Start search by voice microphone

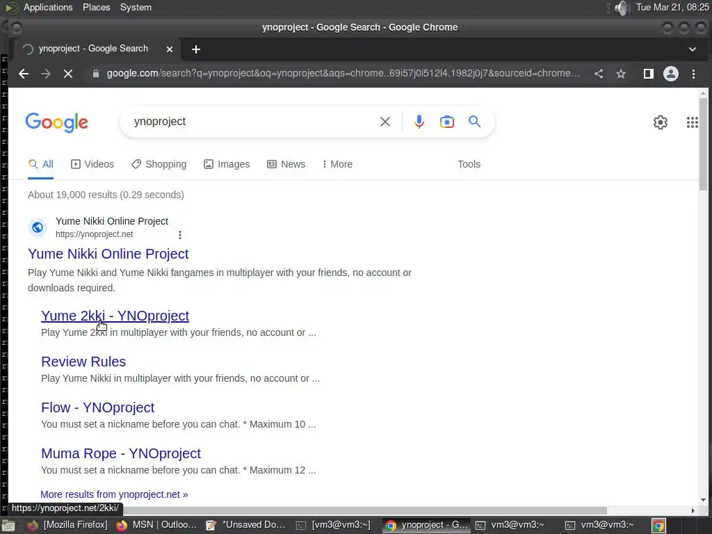coord(419,122)
